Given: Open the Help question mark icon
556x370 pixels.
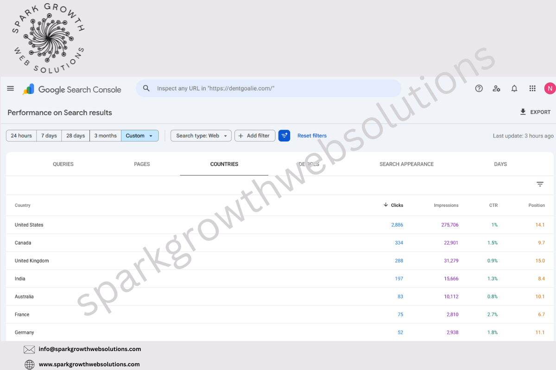Looking at the screenshot, I should pyautogui.click(x=479, y=88).
